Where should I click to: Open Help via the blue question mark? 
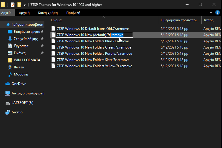point(218,12)
